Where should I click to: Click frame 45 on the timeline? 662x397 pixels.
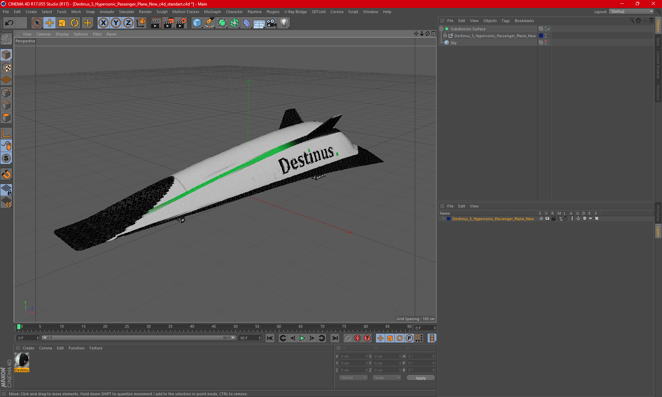pyautogui.click(x=214, y=326)
